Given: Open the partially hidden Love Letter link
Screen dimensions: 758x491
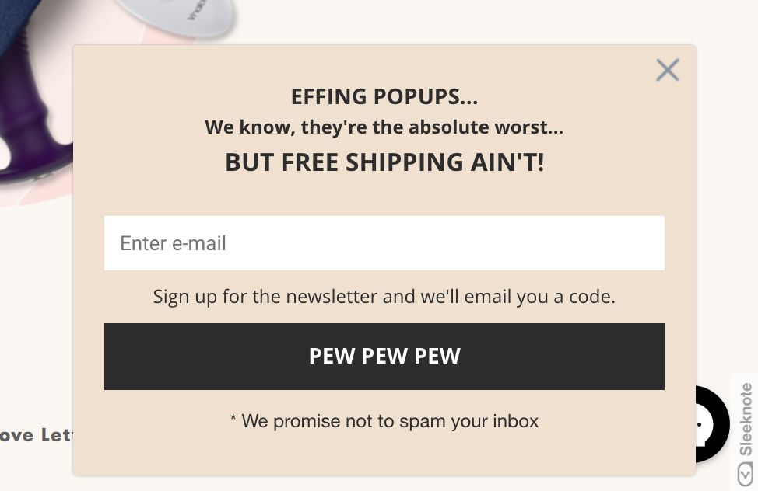Looking at the screenshot, I should (37, 435).
